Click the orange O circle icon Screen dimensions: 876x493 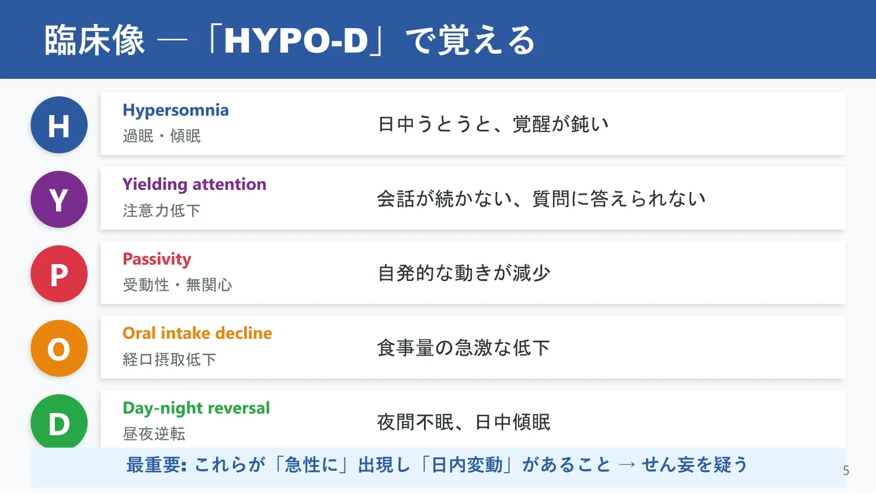pos(59,348)
